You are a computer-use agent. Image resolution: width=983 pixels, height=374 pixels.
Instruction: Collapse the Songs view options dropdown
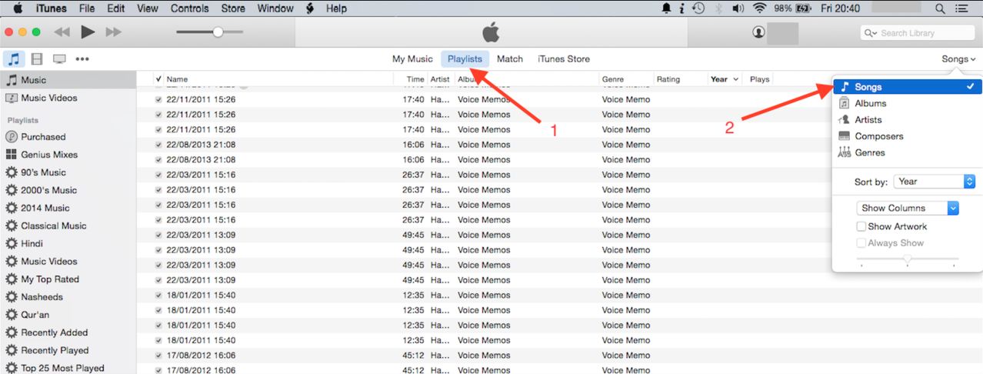pos(958,59)
